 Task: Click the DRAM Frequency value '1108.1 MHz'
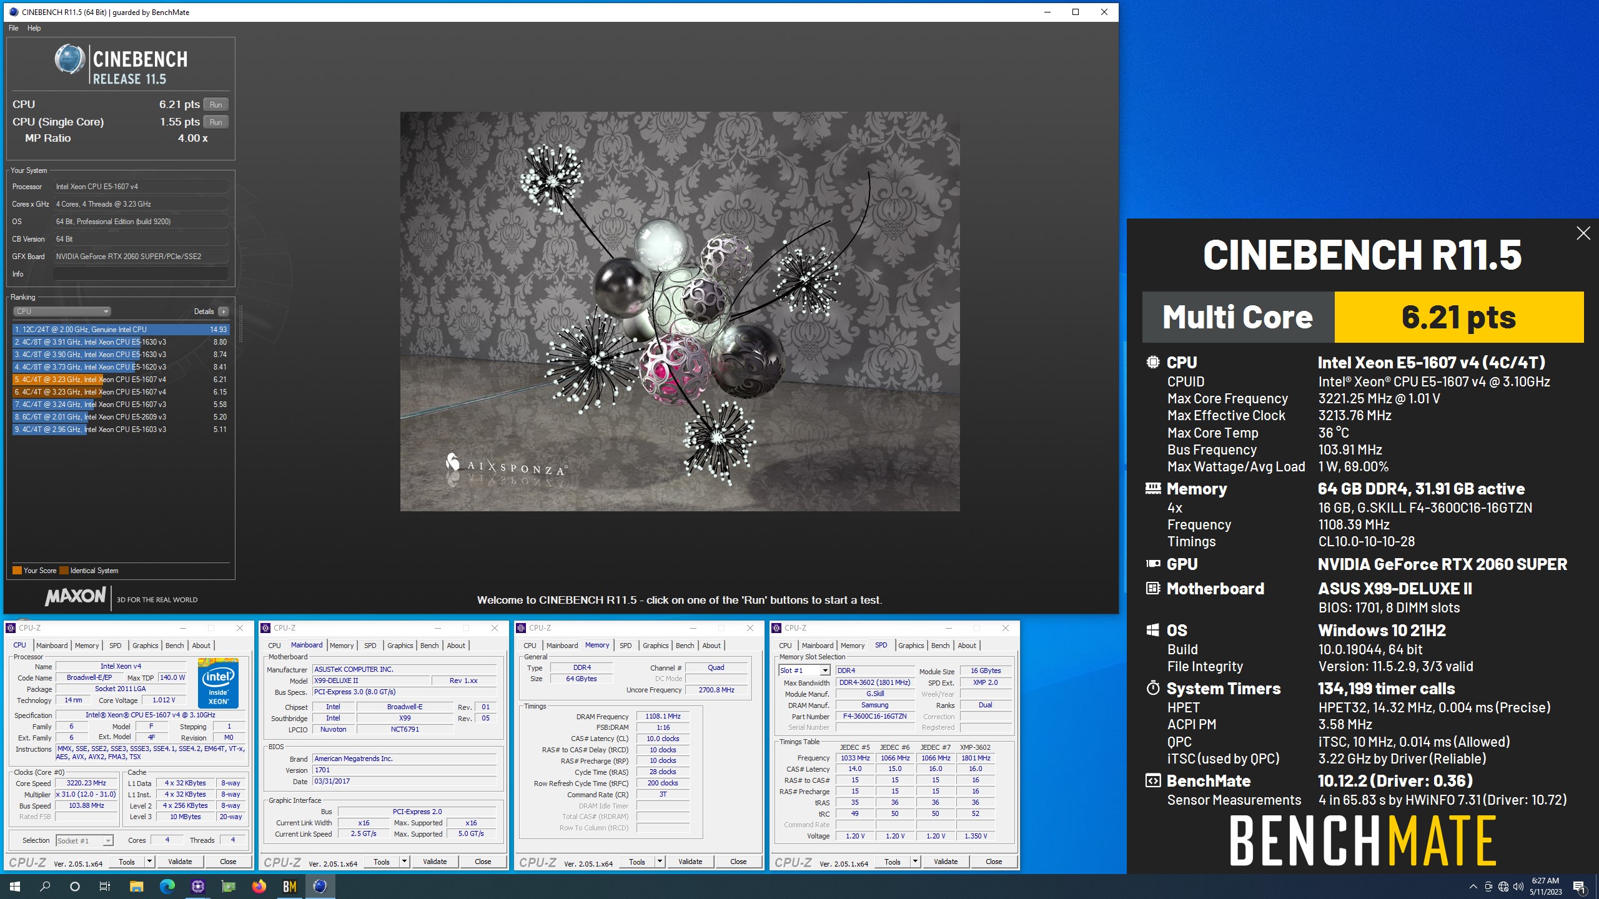point(663,717)
